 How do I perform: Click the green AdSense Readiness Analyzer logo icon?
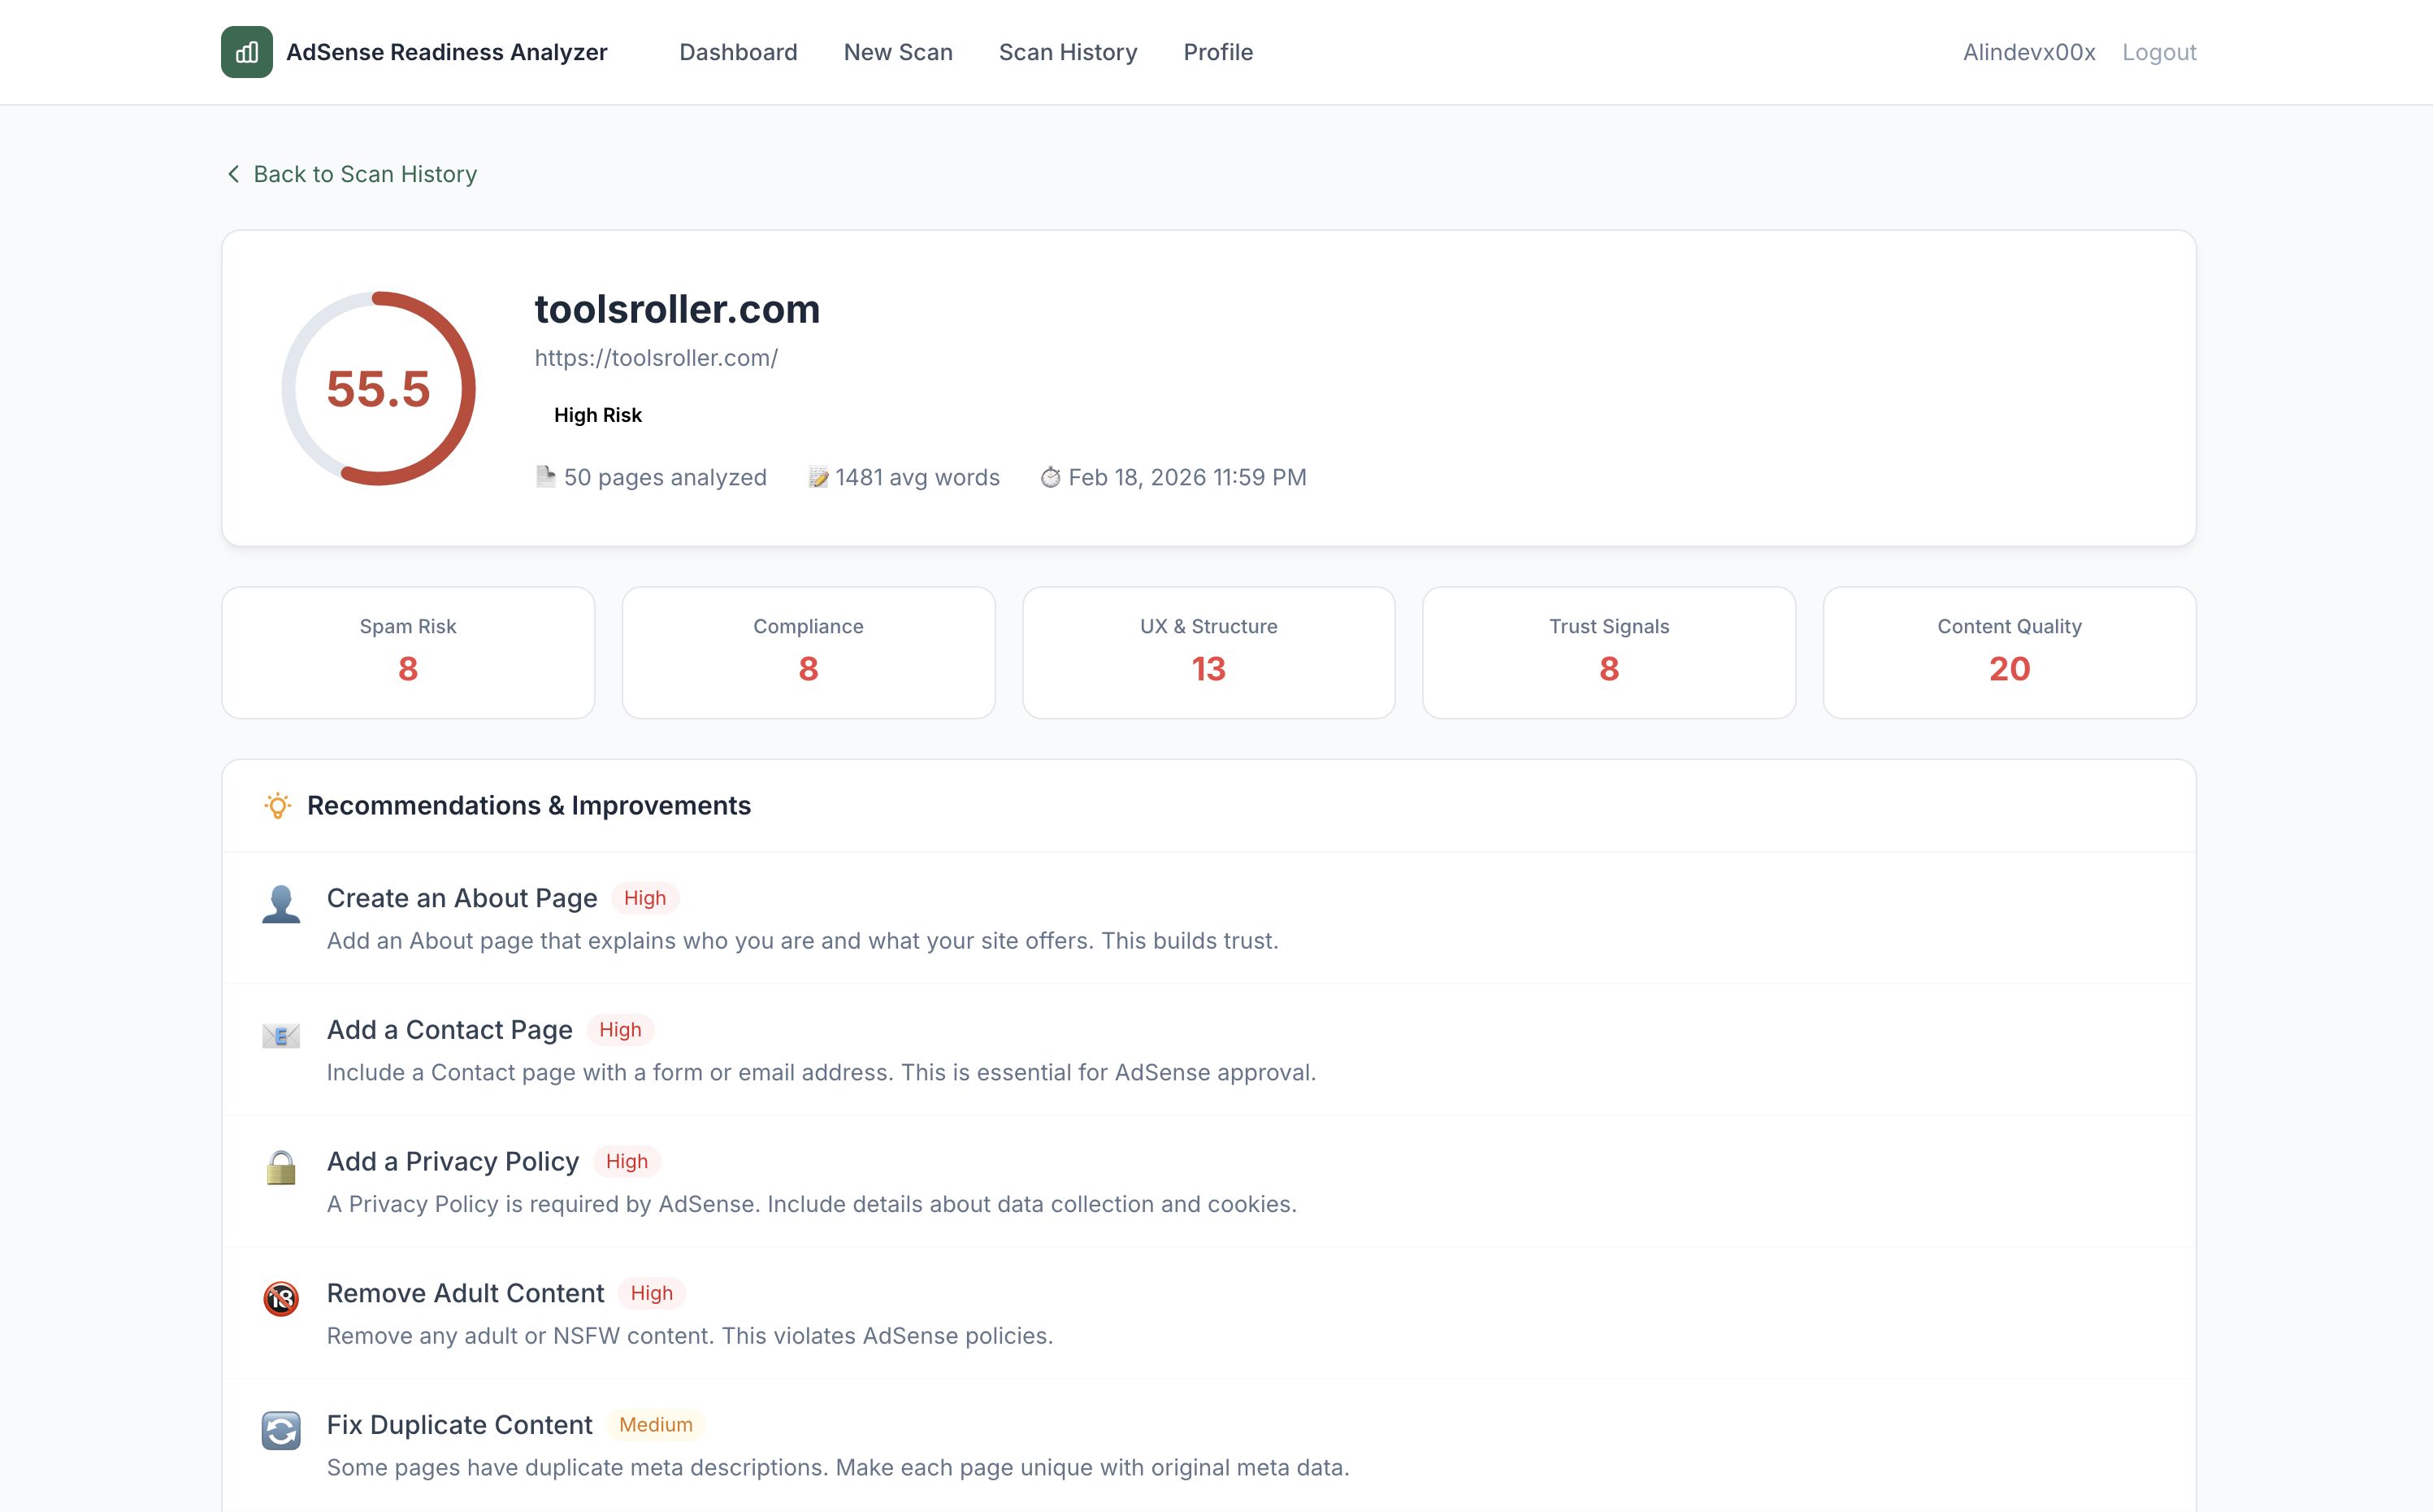pyautogui.click(x=246, y=52)
